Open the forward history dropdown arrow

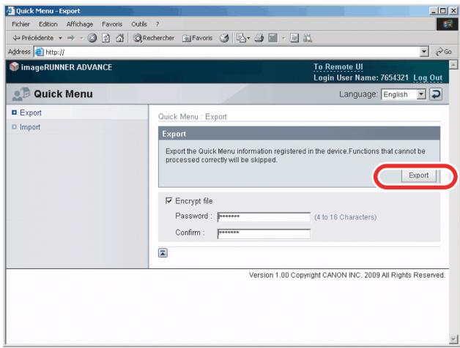click(81, 38)
